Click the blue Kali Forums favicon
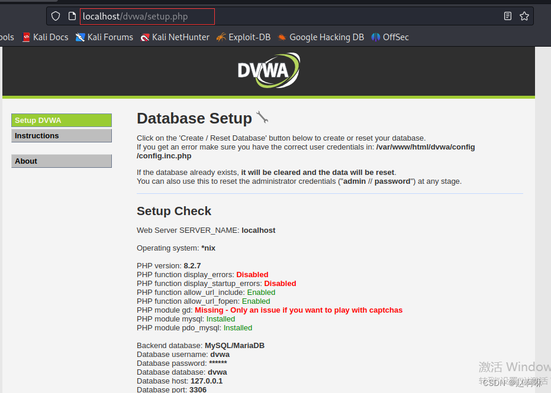This screenshot has width=551, height=393. [80, 37]
